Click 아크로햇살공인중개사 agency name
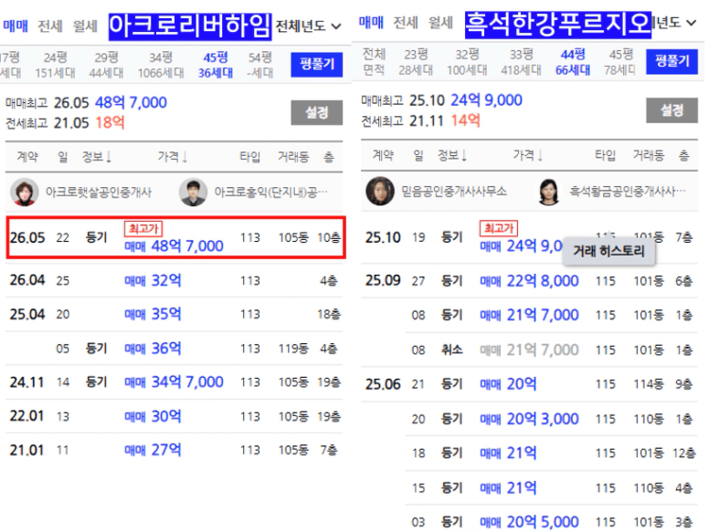The height and width of the screenshot is (532, 709). (x=98, y=193)
